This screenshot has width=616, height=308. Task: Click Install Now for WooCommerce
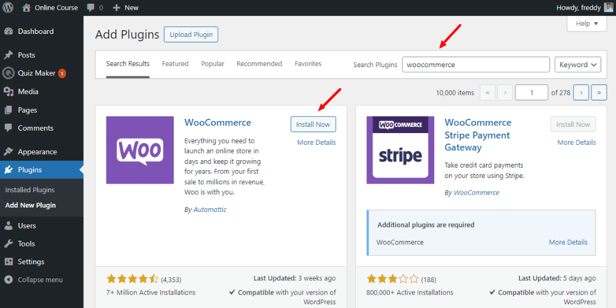(x=313, y=124)
